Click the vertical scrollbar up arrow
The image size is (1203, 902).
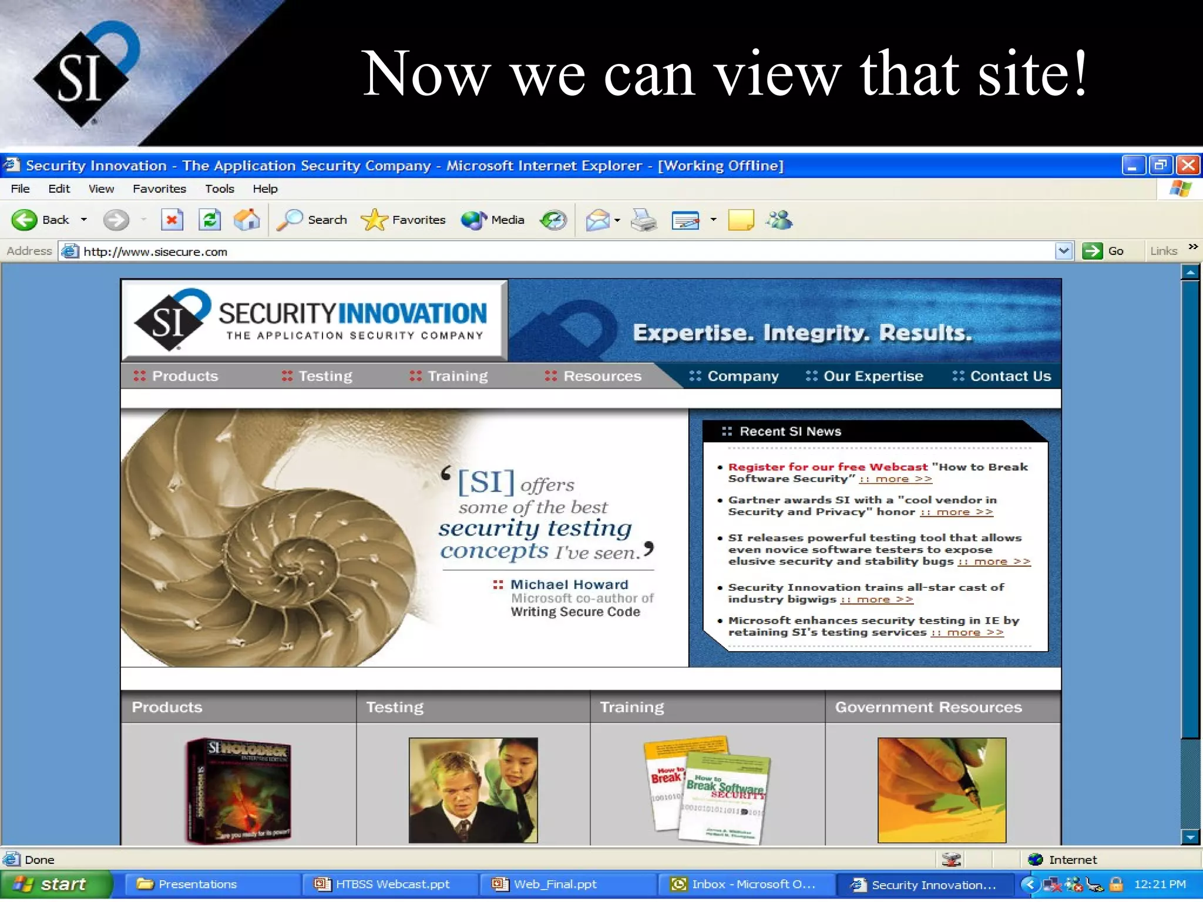point(1190,272)
